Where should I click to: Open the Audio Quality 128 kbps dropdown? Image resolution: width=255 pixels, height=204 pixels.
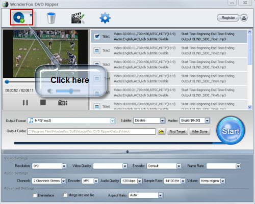pos(140,181)
